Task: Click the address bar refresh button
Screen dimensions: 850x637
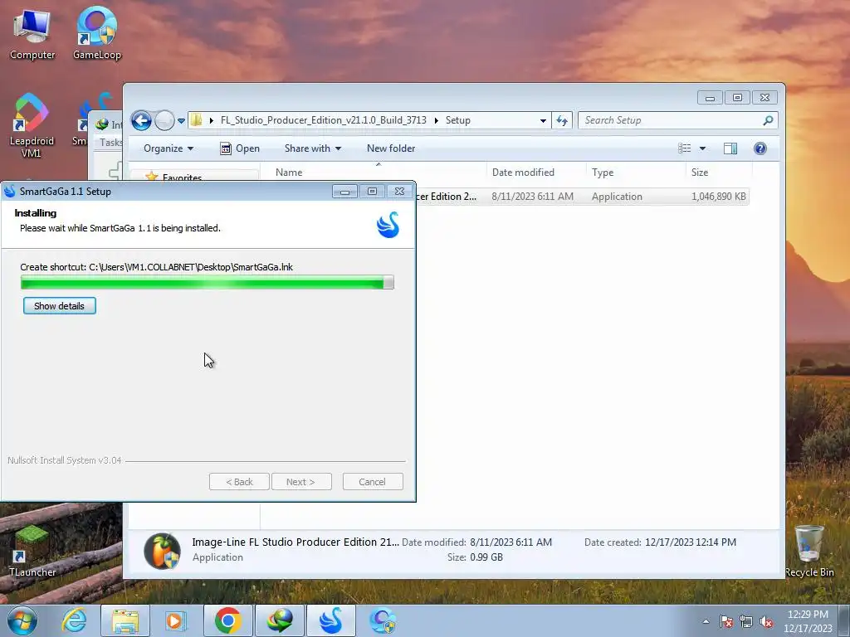Action: (x=562, y=121)
